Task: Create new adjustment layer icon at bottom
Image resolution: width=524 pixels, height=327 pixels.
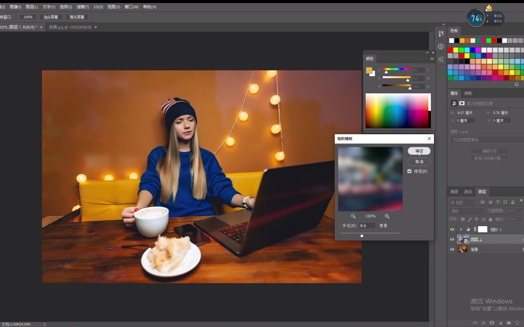Action: tap(500, 323)
